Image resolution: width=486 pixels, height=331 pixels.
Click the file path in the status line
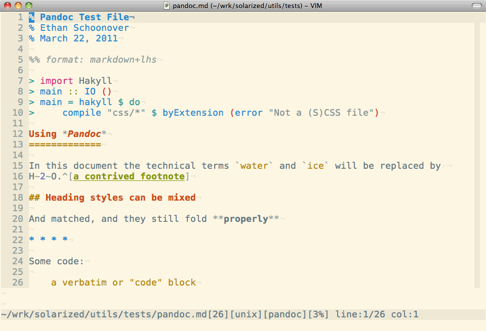point(104,315)
